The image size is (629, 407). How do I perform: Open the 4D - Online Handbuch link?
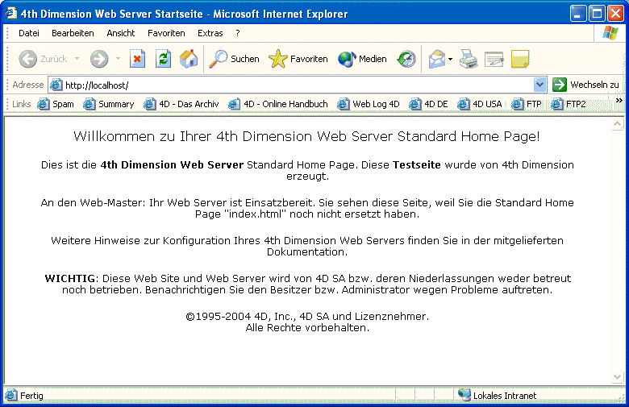pos(278,104)
